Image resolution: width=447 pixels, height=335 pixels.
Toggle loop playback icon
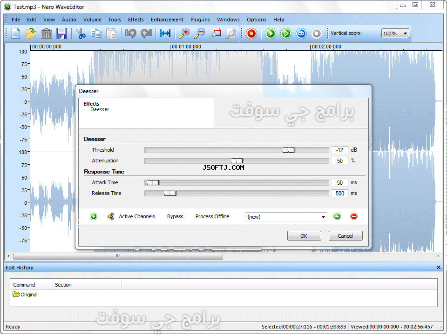coord(301,33)
